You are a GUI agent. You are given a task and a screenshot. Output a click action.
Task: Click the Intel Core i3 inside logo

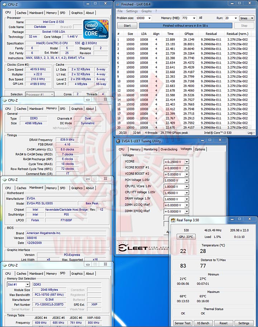[x=96, y=29]
